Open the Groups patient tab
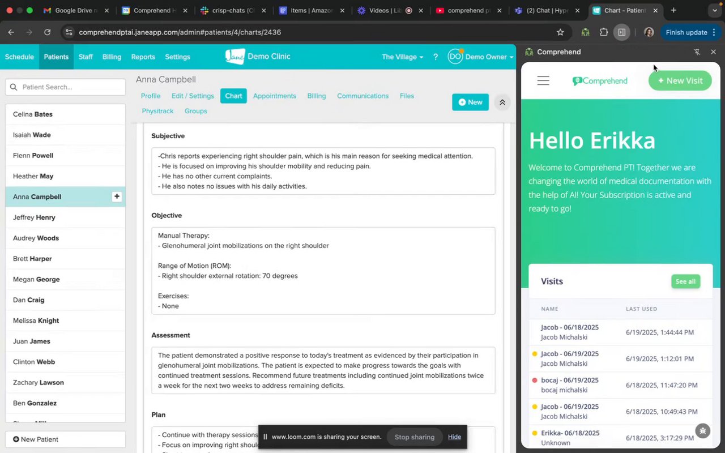This screenshot has width=725, height=453. coord(196,111)
